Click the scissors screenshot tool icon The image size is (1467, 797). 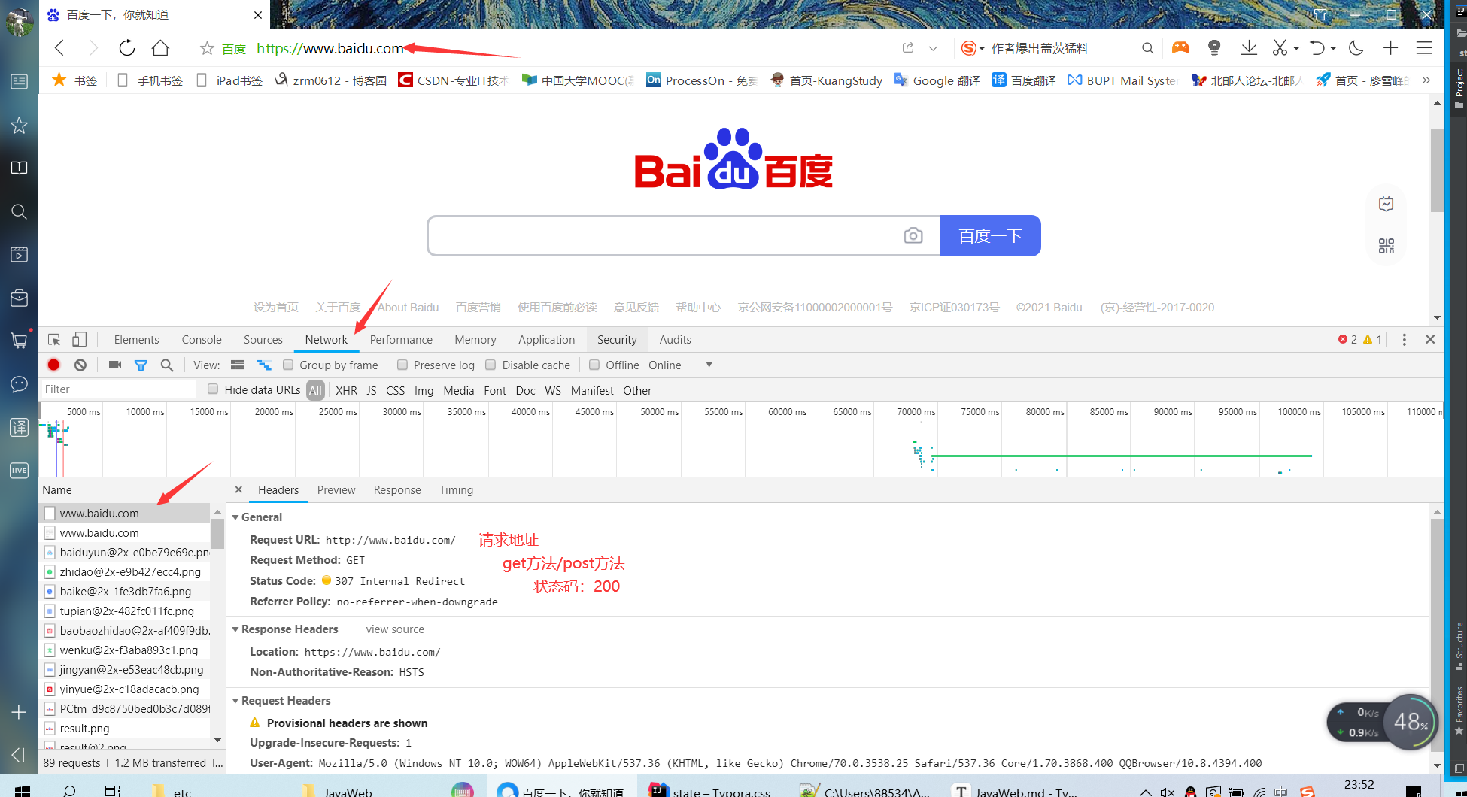1280,48
